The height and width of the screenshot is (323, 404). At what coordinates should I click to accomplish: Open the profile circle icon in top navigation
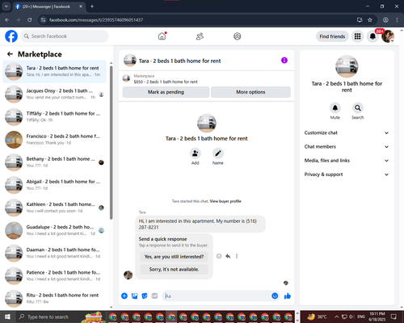(238, 36)
